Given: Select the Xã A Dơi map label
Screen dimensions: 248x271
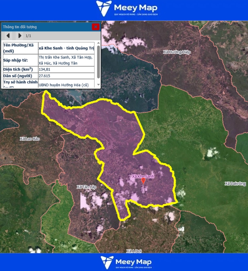Looking at the screenshot, I should (134, 251).
